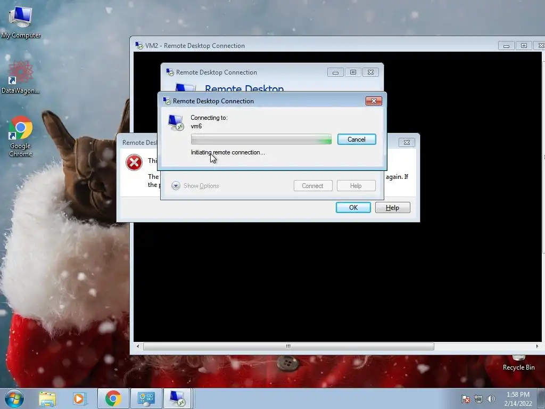Switch to Chrome in the taskbar
The height and width of the screenshot is (409, 545).
tap(113, 398)
